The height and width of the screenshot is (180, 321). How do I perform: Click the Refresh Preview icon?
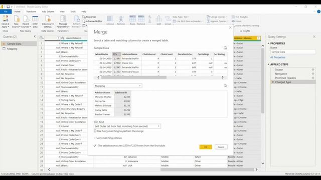pyautogui.click(x=77, y=18)
